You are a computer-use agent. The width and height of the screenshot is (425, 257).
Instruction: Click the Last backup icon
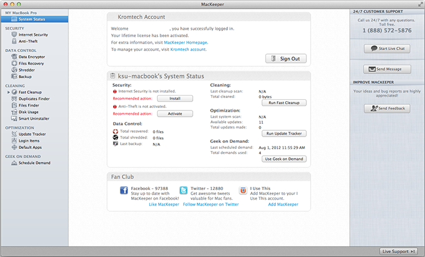116,144
